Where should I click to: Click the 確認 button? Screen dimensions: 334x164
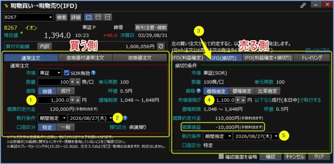tap(270, 156)
